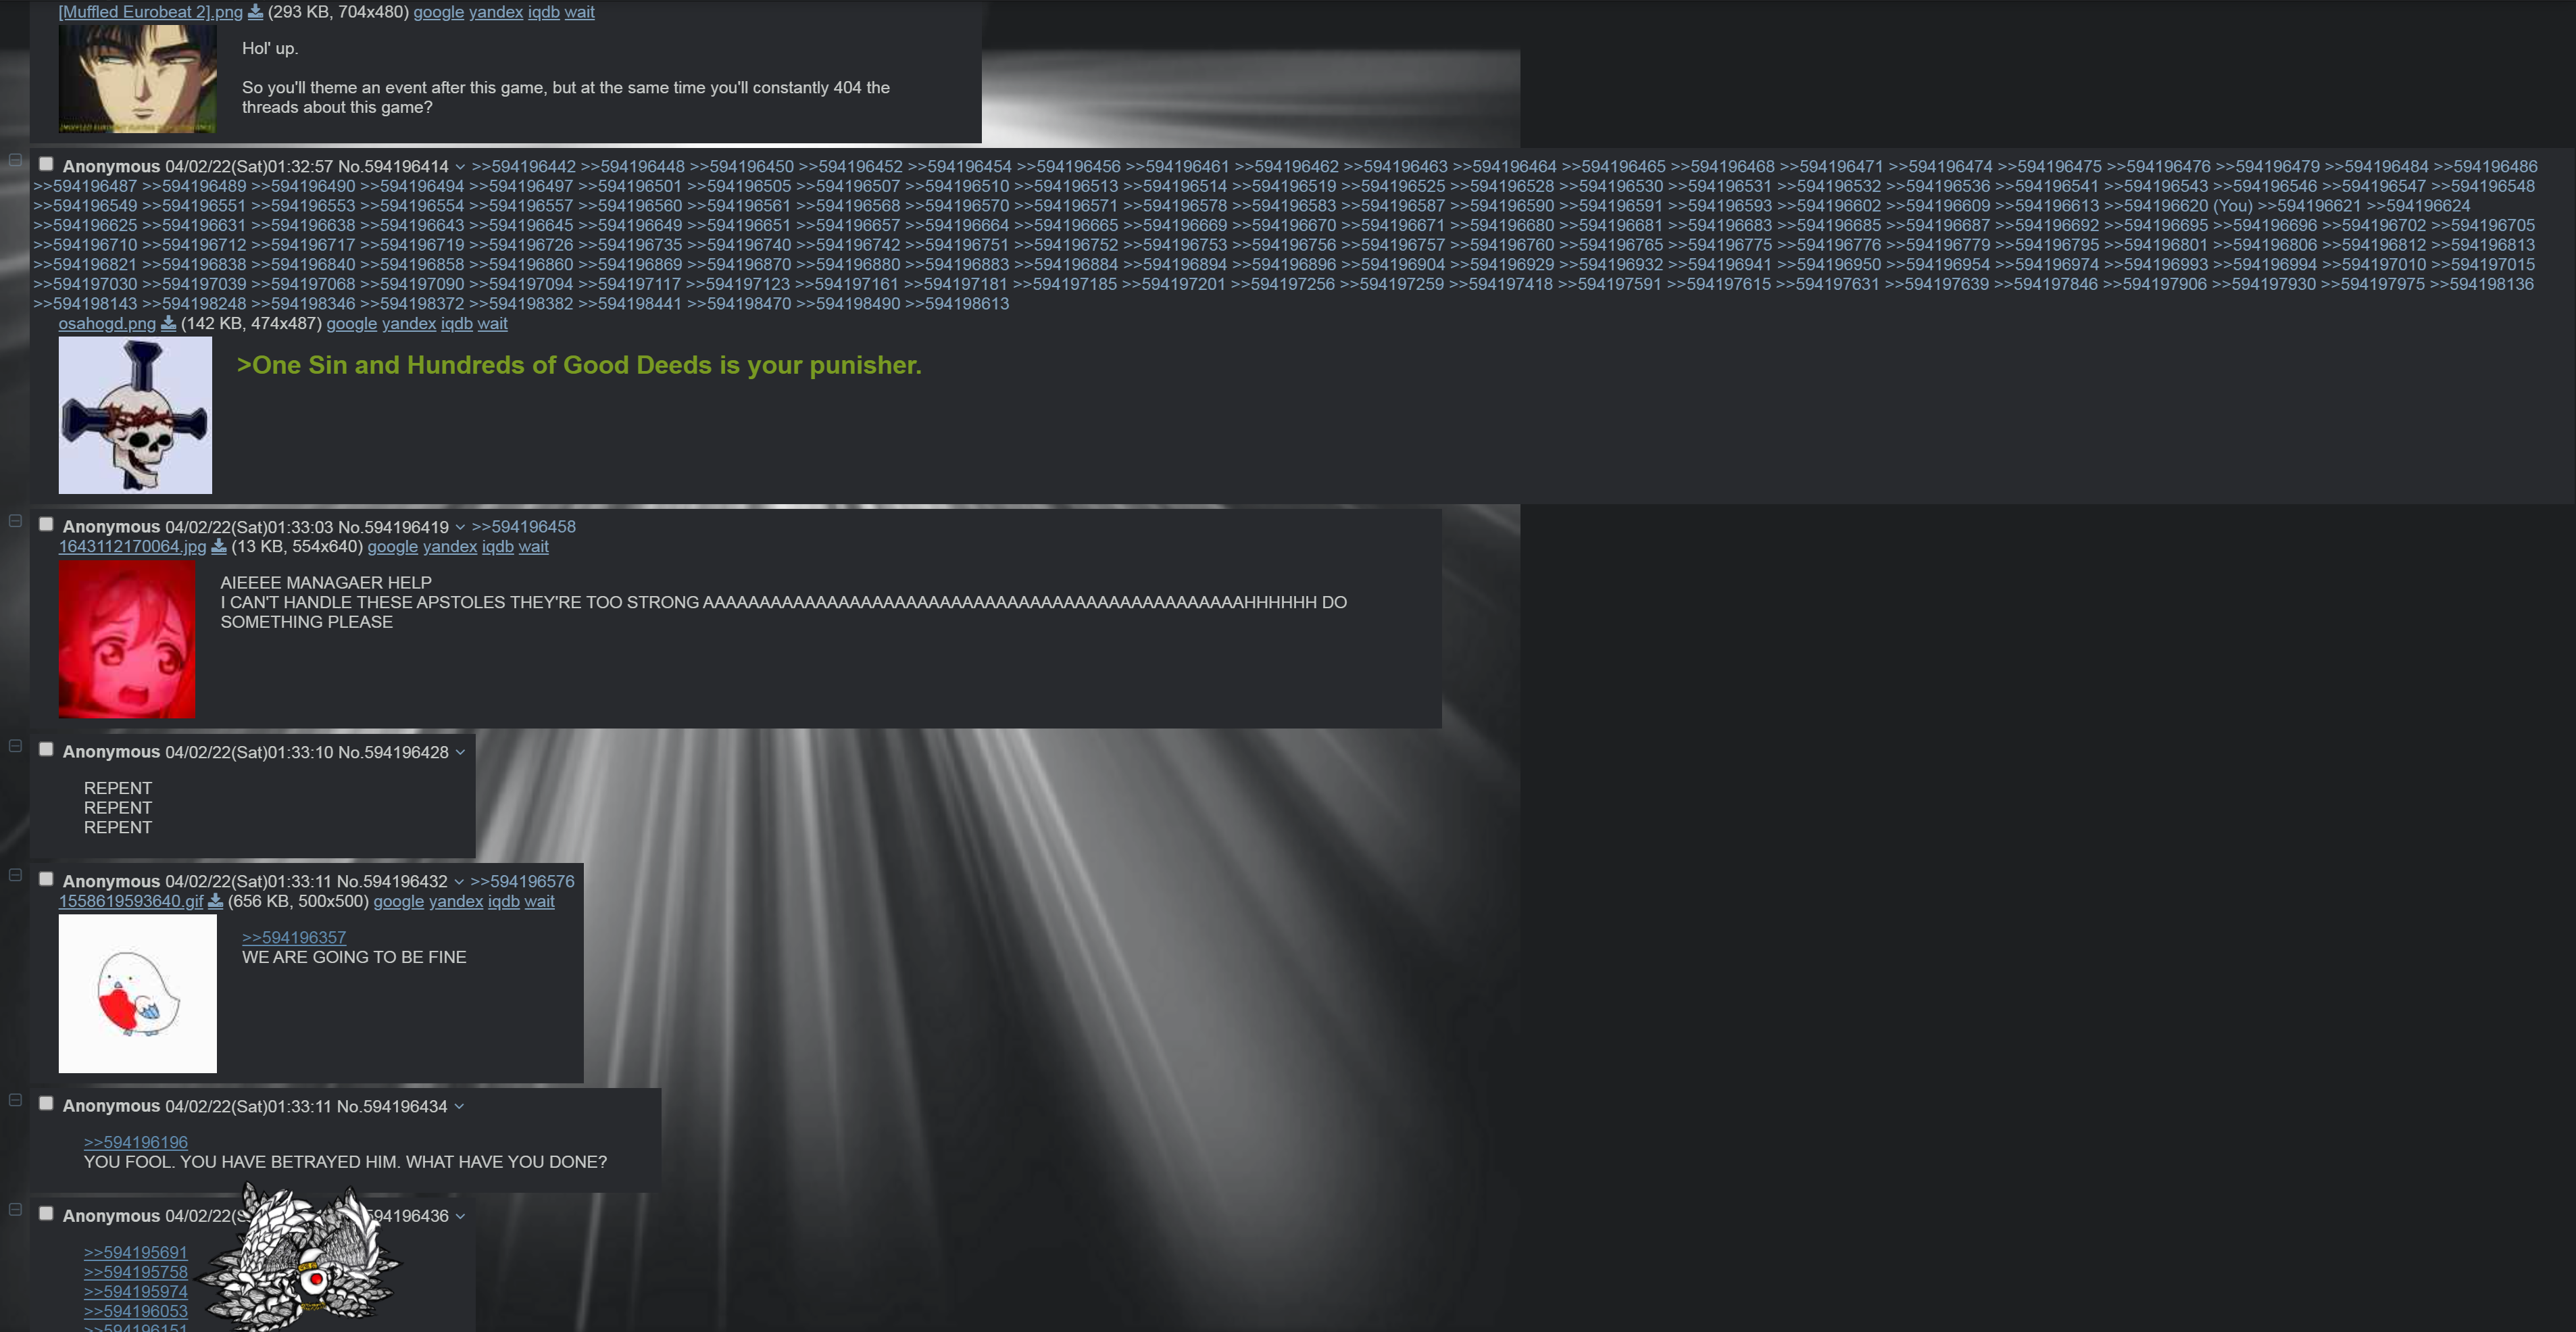Hide post No.594196428 with the minus button
This screenshot has width=2576, height=1332.
point(15,745)
